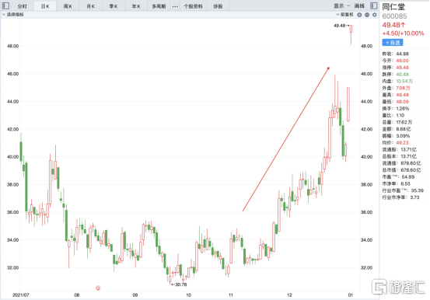Switch to the 分时 tab

click(23, 6)
